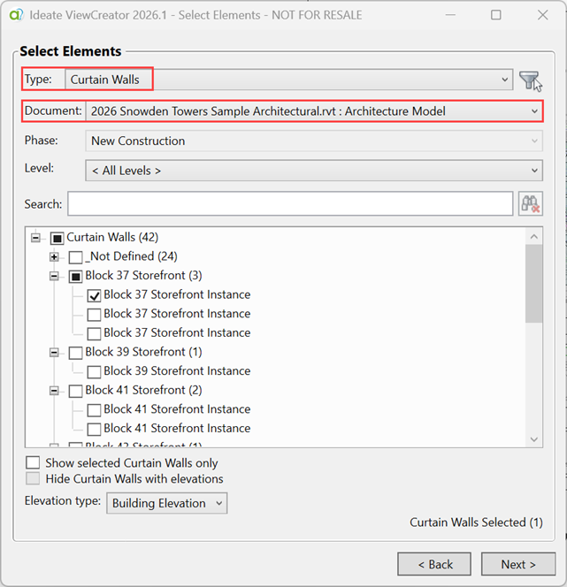
Task: Open the Elevation type dropdown
Action: coord(166,503)
